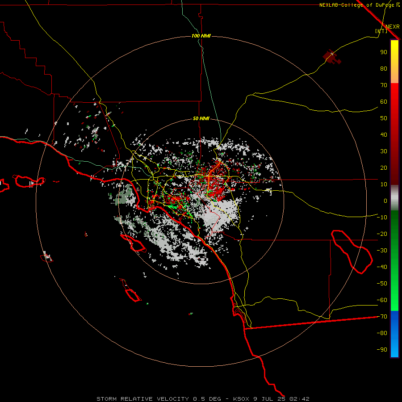The image size is (402, 402).
Task: Click the 0 value on the velocity scale
Action: pos(385,201)
